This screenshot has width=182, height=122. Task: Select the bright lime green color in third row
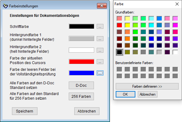click(135, 32)
